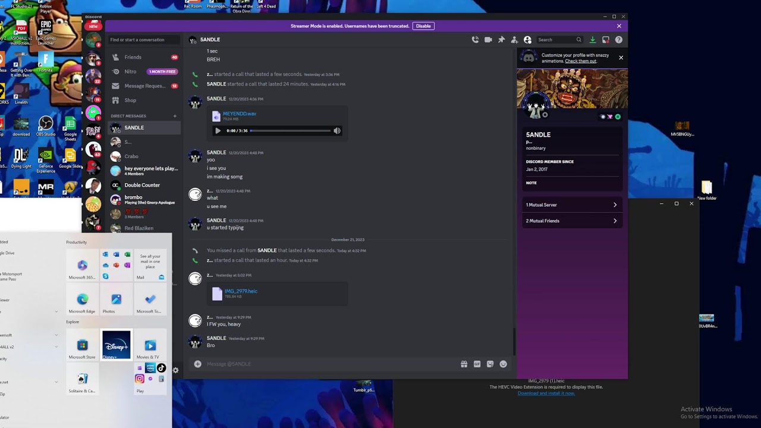Viewport: 761px width, 428px height.
Task: Open GeForce Experience desktop icon
Action: pos(46,160)
